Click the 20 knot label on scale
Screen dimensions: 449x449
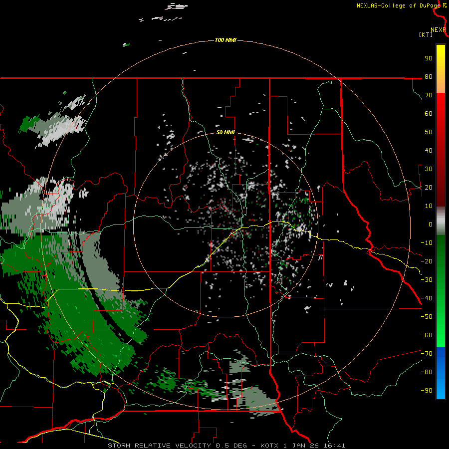[429, 187]
